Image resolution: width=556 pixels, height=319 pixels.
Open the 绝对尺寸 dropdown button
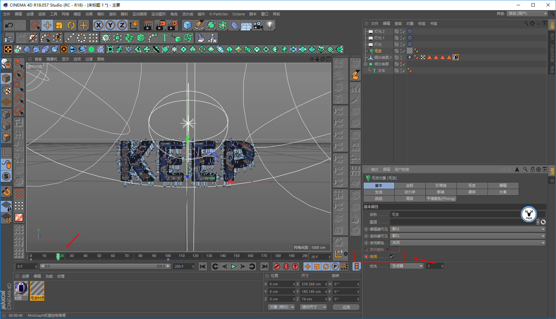(314, 307)
